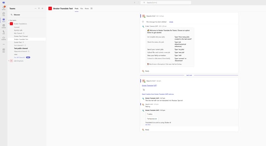Click the Russian translation card below Pruebas
This screenshot has height=146, width=266.
tap(152, 119)
